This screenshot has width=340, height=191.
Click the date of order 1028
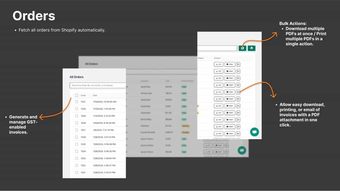(104, 123)
